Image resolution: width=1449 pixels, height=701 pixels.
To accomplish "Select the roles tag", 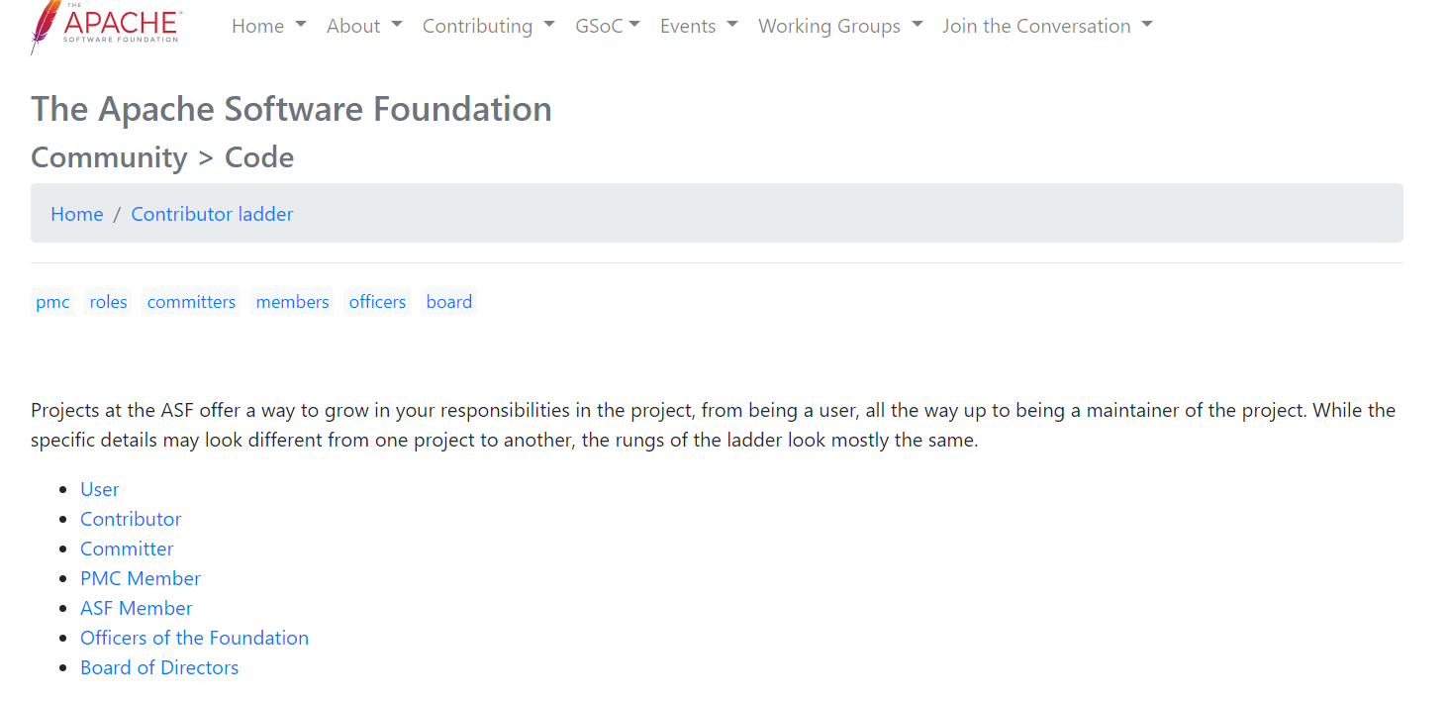I will point(108,302).
